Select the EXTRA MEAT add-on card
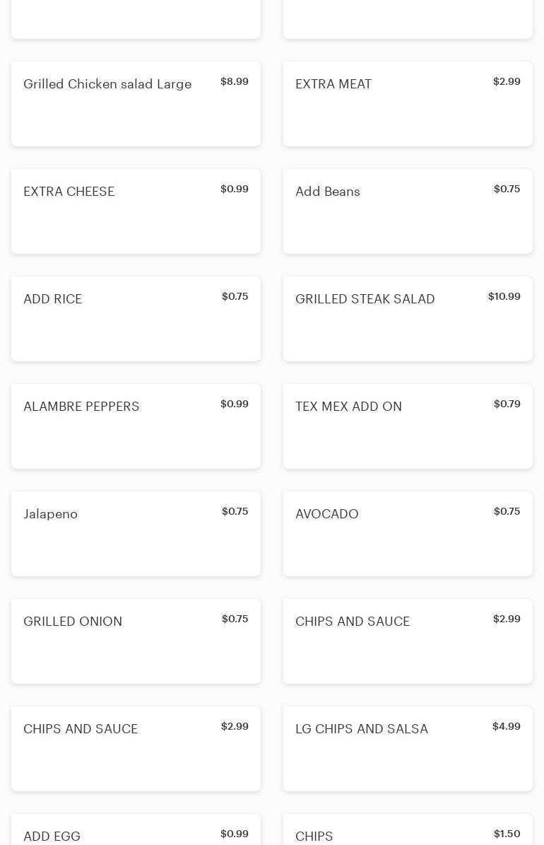The height and width of the screenshot is (845, 544). click(408, 103)
